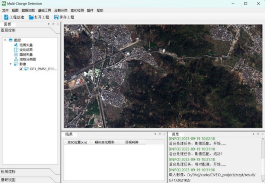Click the 打开工程 open folder icon
The image size is (265, 183).
click(x=31, y=17)
